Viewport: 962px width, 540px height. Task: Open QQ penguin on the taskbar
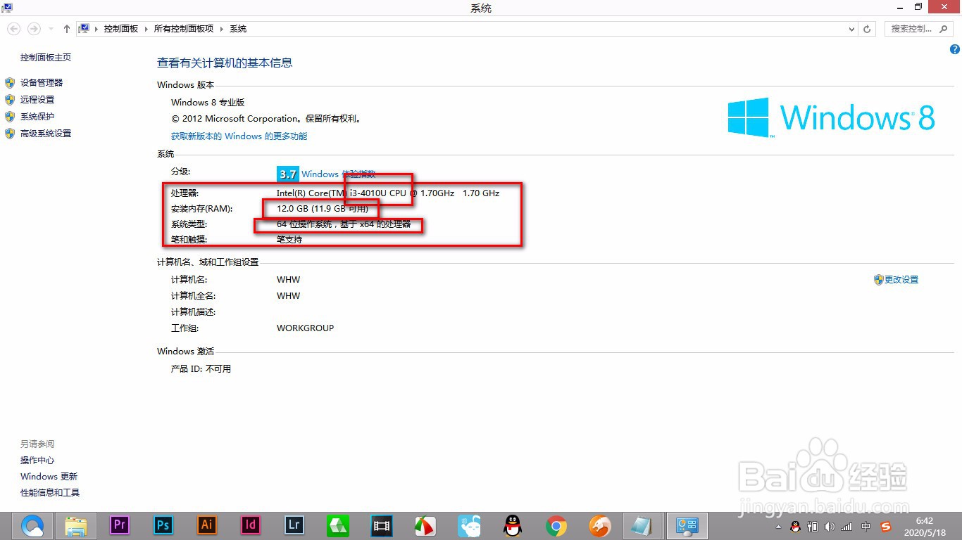(513, 525)
